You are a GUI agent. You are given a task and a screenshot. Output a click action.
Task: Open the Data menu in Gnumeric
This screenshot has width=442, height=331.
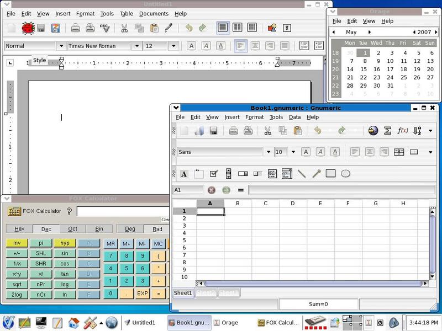tap(294, 117)
